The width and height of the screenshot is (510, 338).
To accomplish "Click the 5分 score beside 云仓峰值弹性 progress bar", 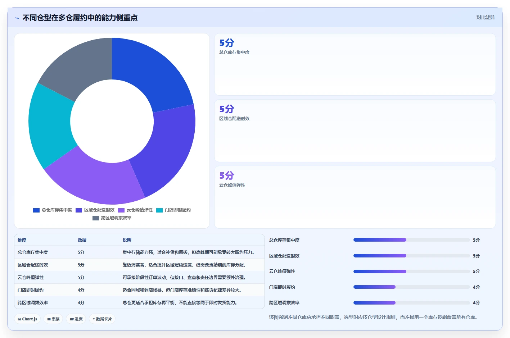I will pyautogui.click(x=476, y=271).
